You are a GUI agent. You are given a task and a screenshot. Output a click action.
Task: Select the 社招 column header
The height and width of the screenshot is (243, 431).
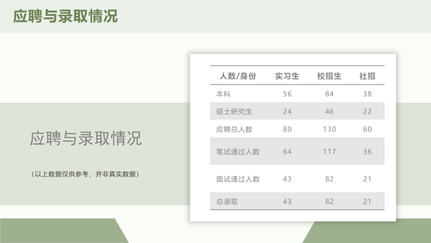(367, 76)
